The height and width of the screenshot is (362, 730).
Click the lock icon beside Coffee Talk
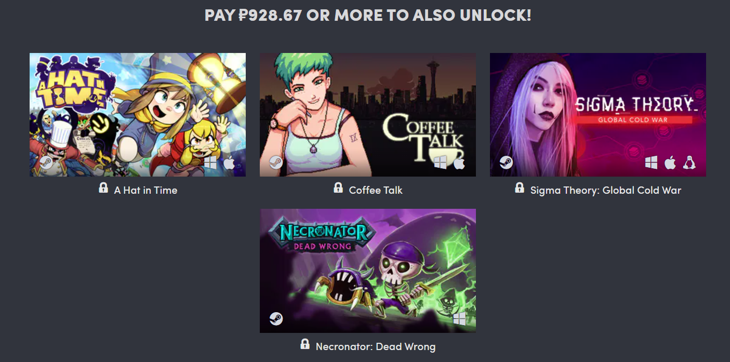tap(338, 187)
